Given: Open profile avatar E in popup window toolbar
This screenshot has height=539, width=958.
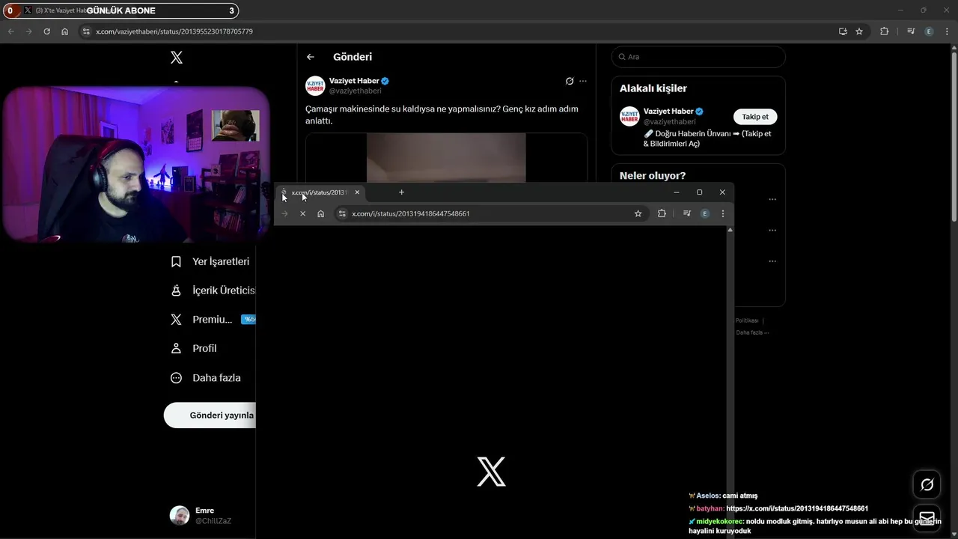Looking at the screenshot, I should coord(704,213).
